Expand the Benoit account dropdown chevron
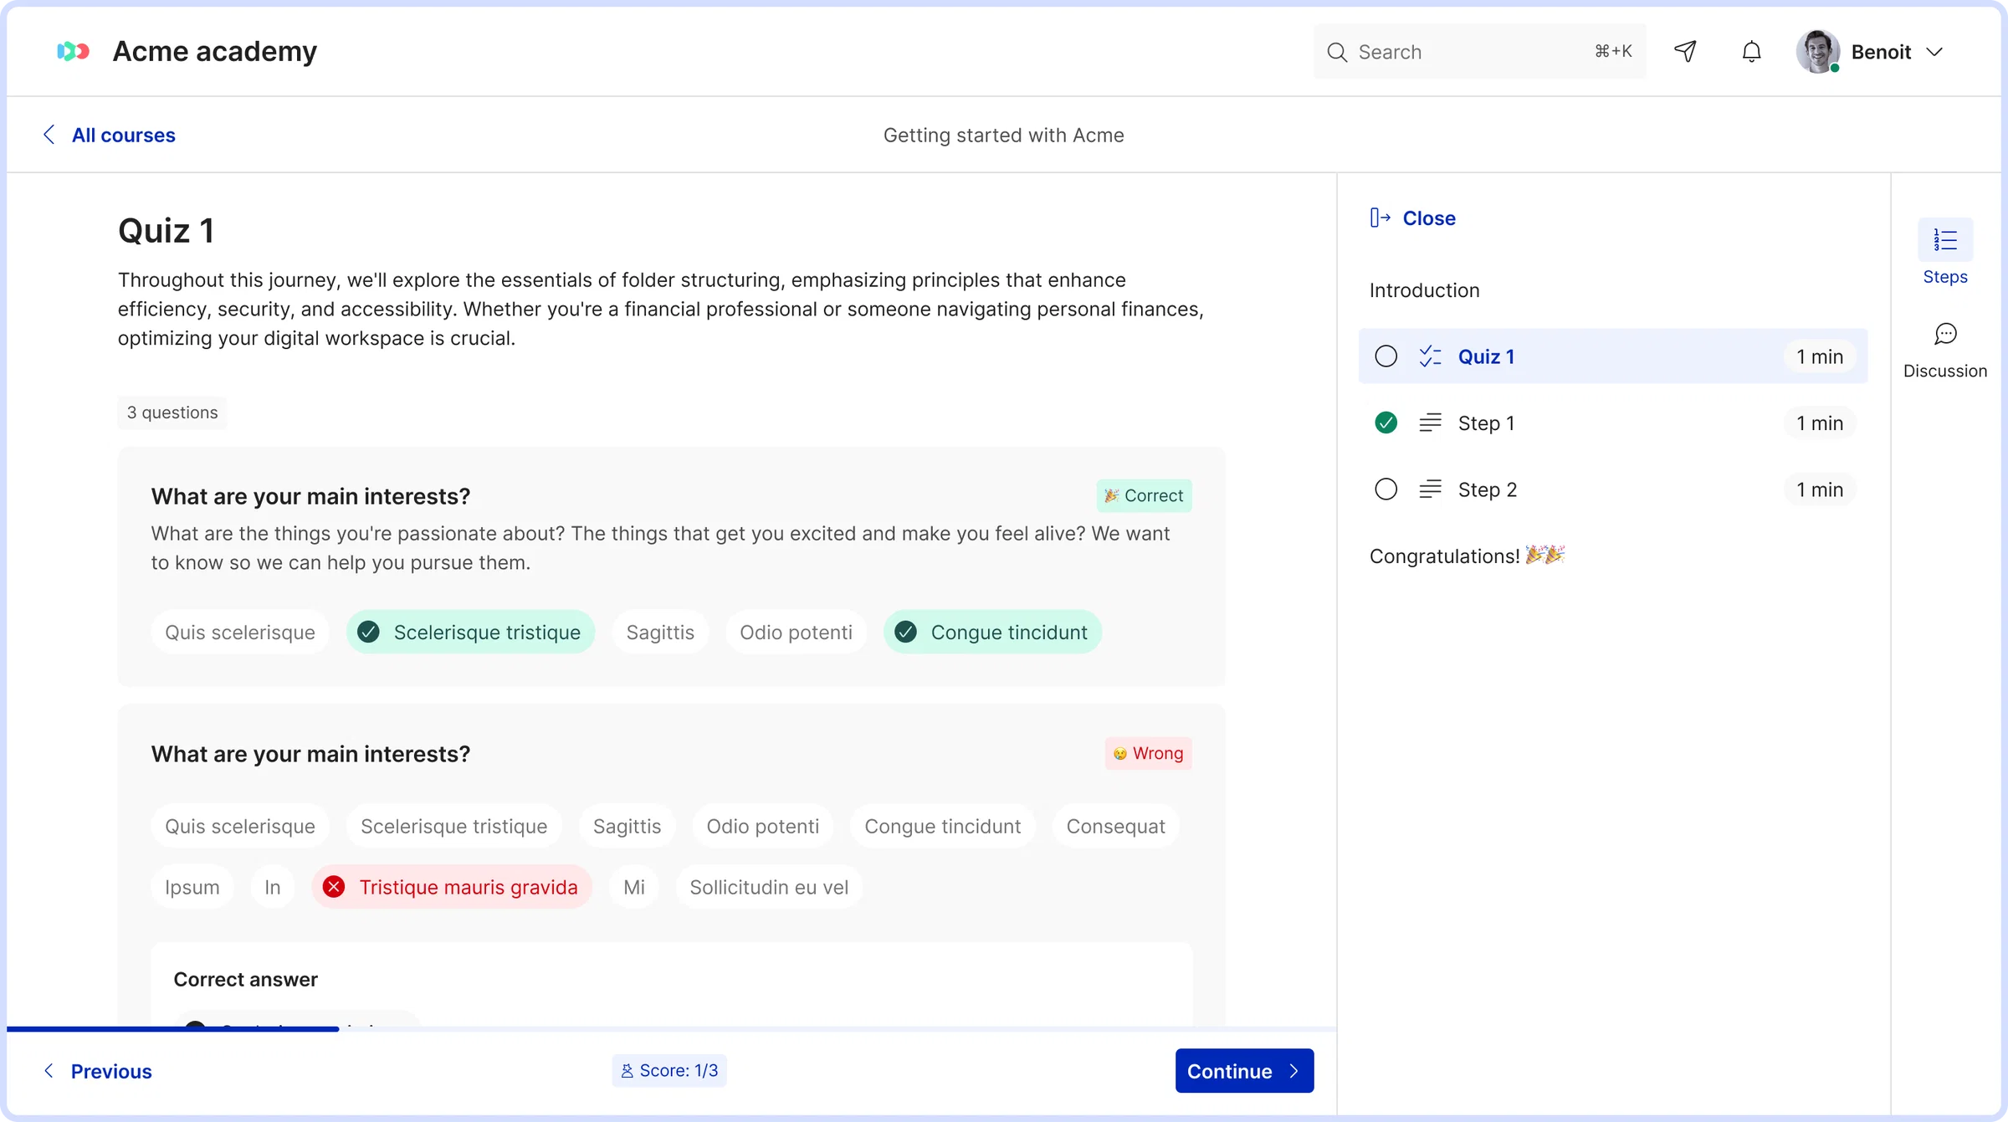Screen dimensions: 2008x1122 click(1934, 52)
